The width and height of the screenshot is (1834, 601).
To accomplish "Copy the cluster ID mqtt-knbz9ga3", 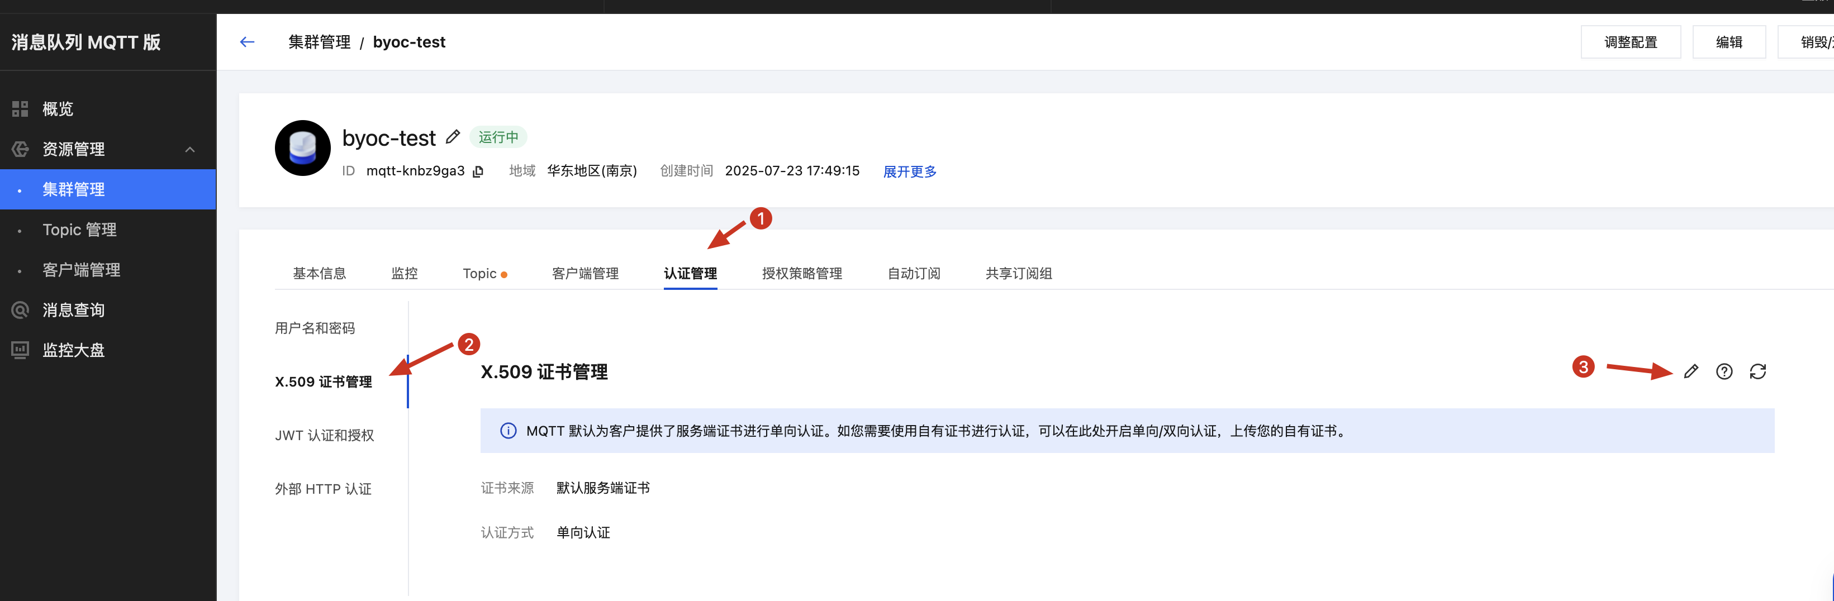I will (x=478, y=171).
